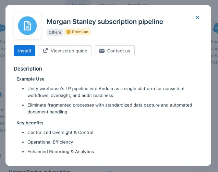The width and height of the screenshot is (218, 172).
Task: Click the blue Install button
Action: pos(24,51)
